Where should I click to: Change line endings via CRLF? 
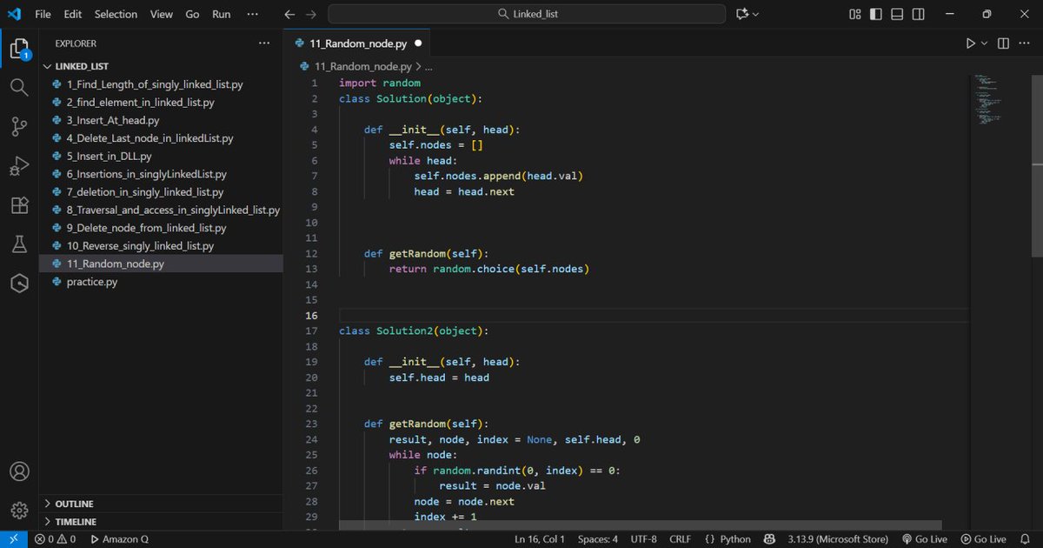click(x=681, y=539)
